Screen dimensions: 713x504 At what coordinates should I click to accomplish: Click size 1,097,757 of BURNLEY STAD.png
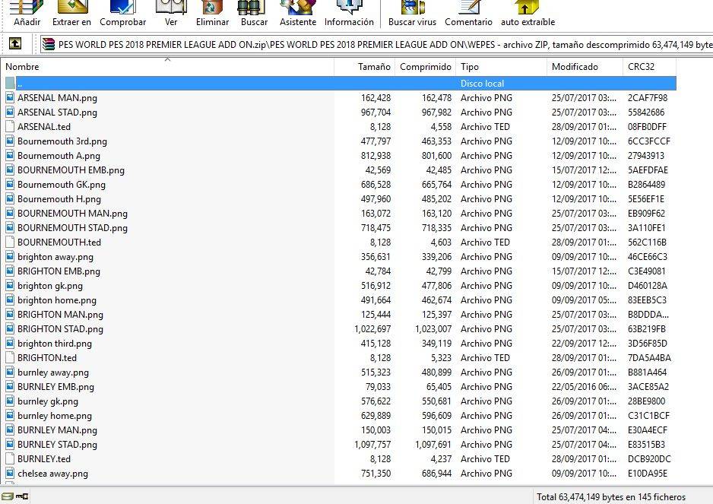click(x=372, y=445)
